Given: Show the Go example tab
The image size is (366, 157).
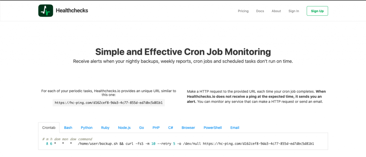Looking at the screenshot, I should 142,128.
